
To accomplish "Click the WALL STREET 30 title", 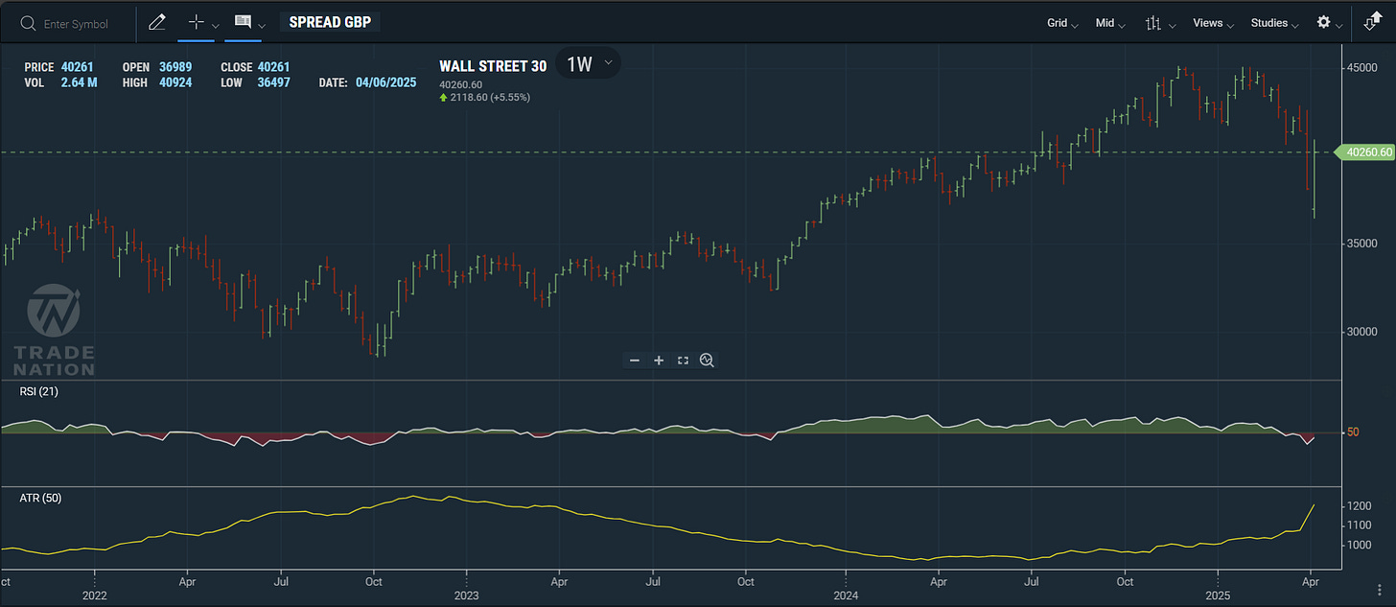I will tap(493, 66).
